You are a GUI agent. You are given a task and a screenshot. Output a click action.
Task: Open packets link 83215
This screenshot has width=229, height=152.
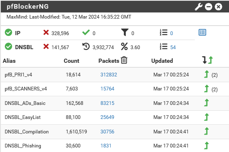(107, 103)
